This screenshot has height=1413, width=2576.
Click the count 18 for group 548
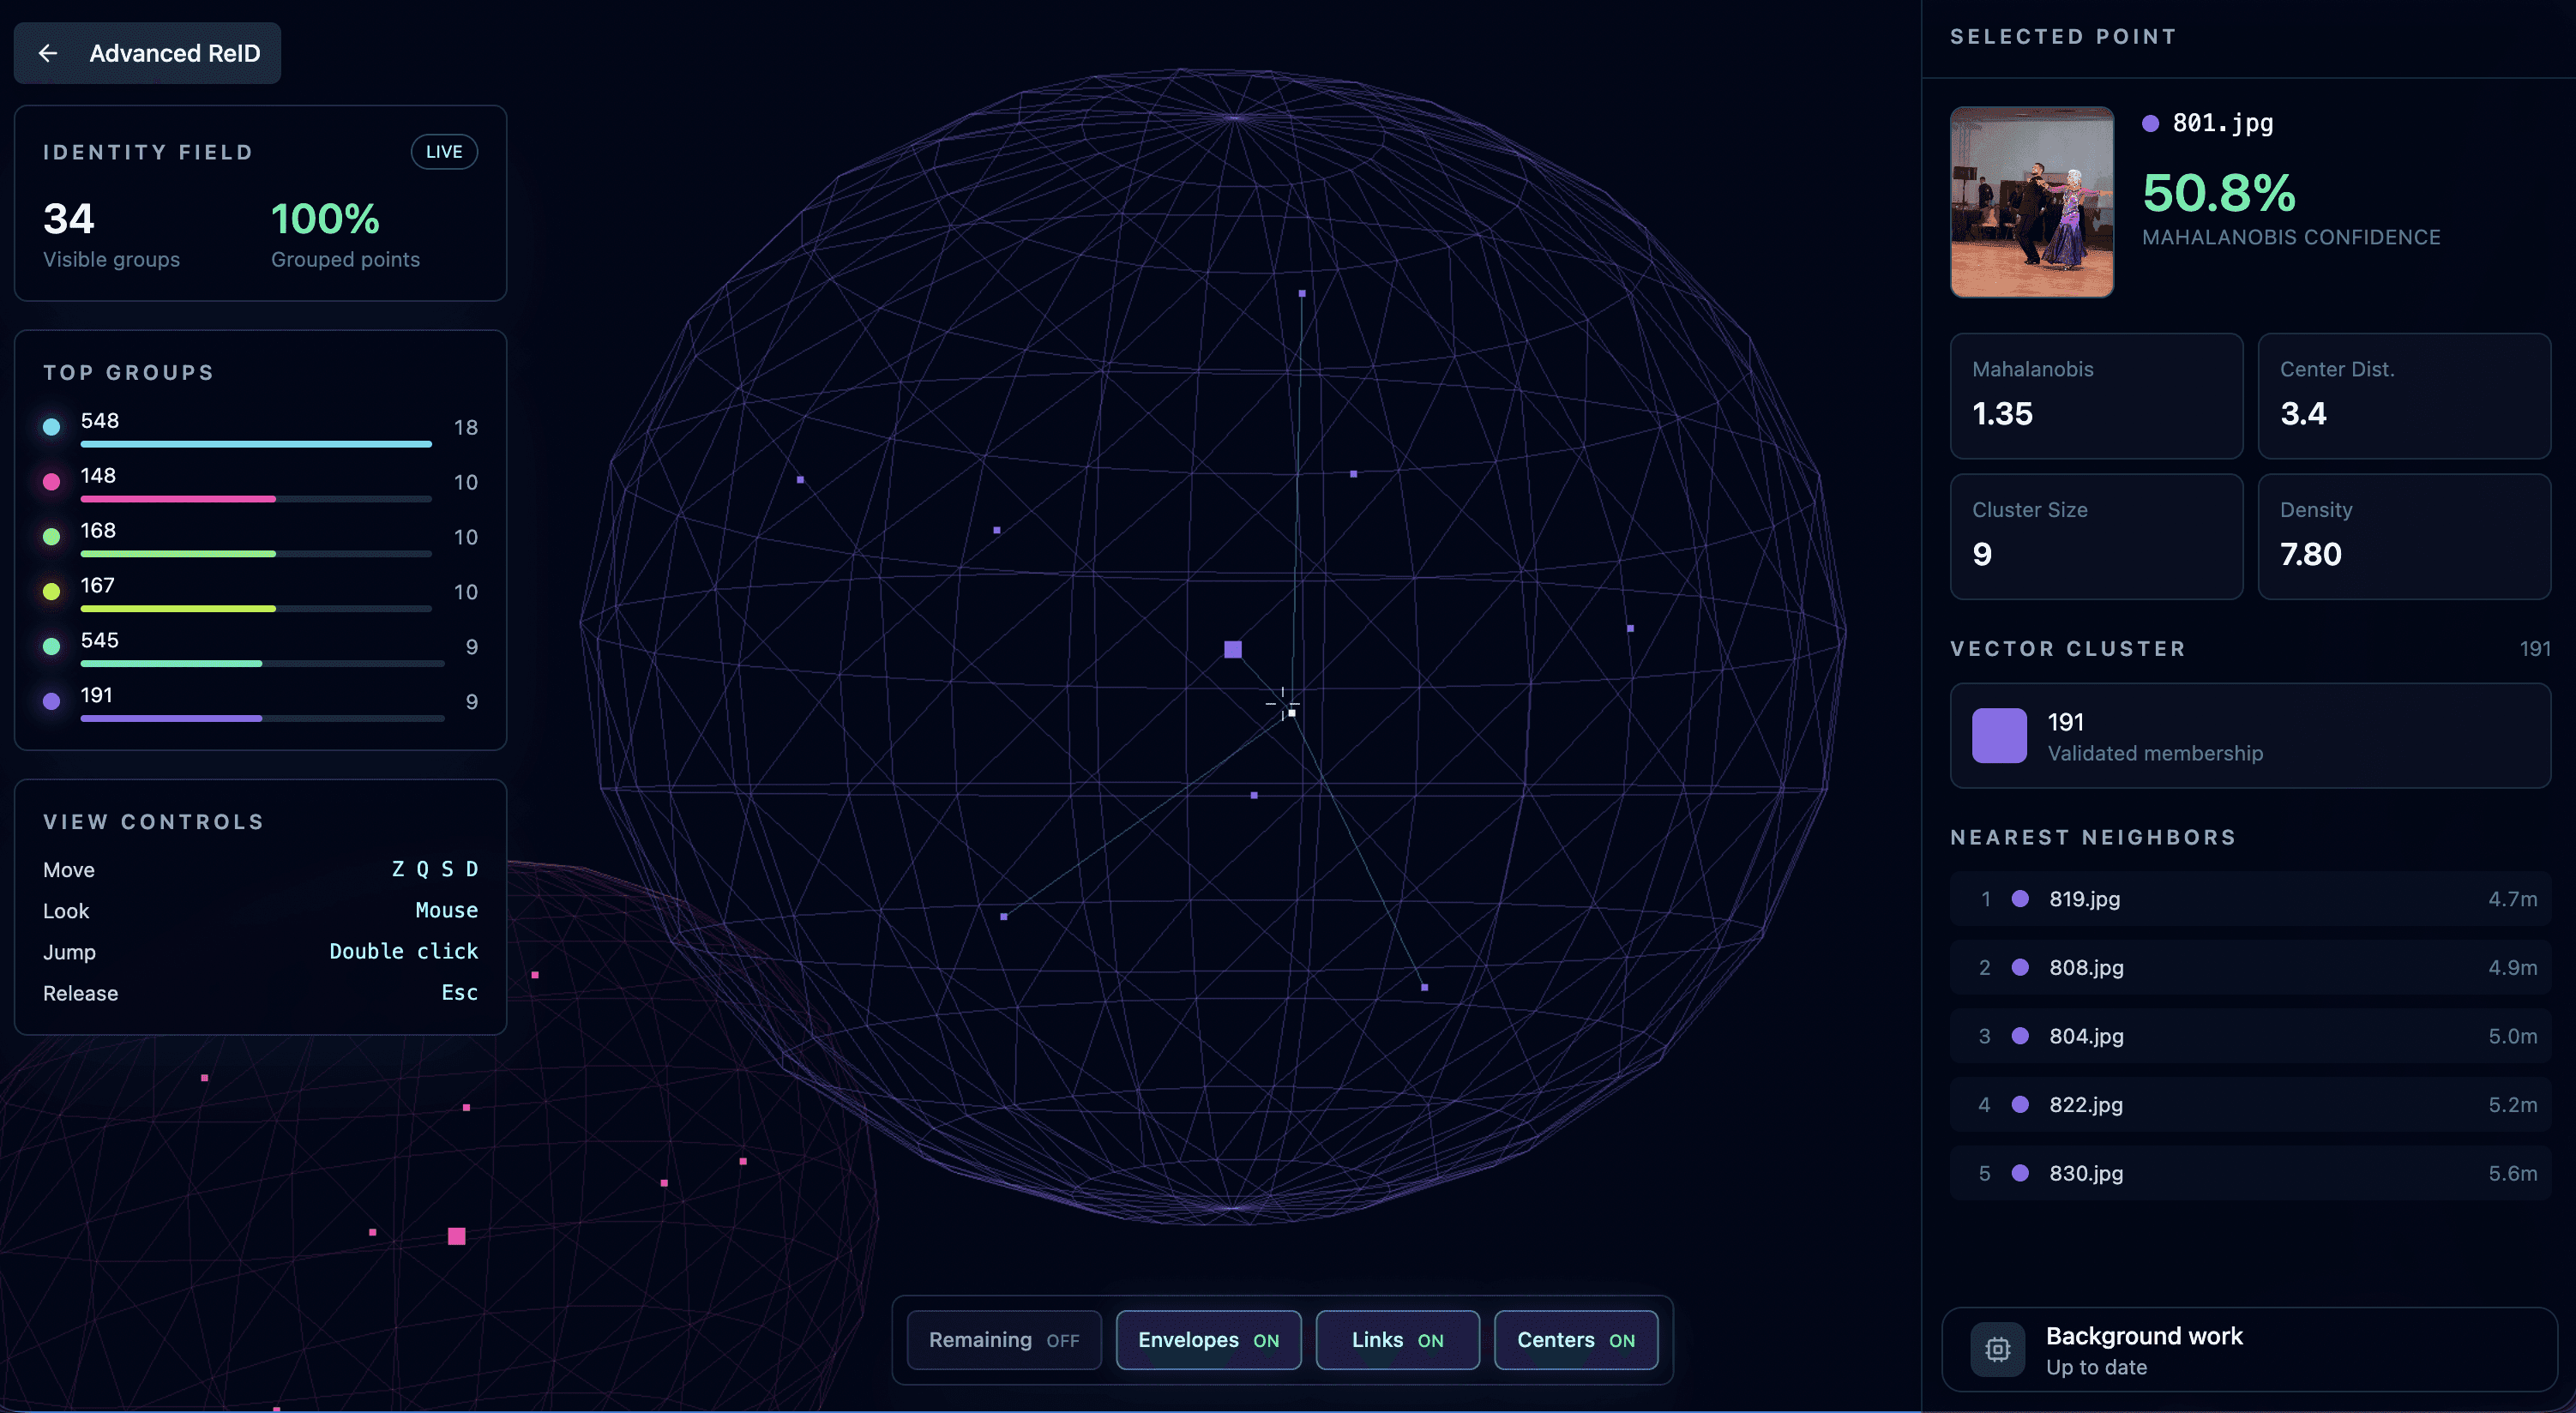click(x=466, y=427)
